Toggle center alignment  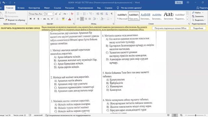pos(82,19)
